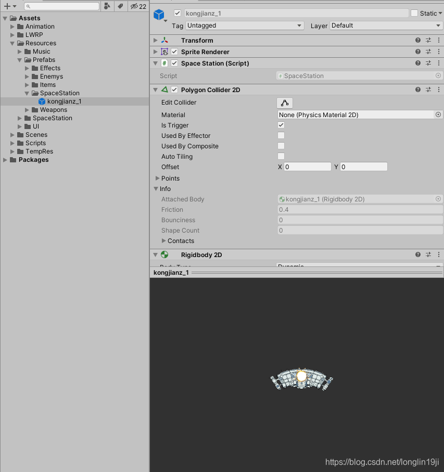Open Polygon Collider 2D help icon
The image size is (444, 472).
[418, 90]
